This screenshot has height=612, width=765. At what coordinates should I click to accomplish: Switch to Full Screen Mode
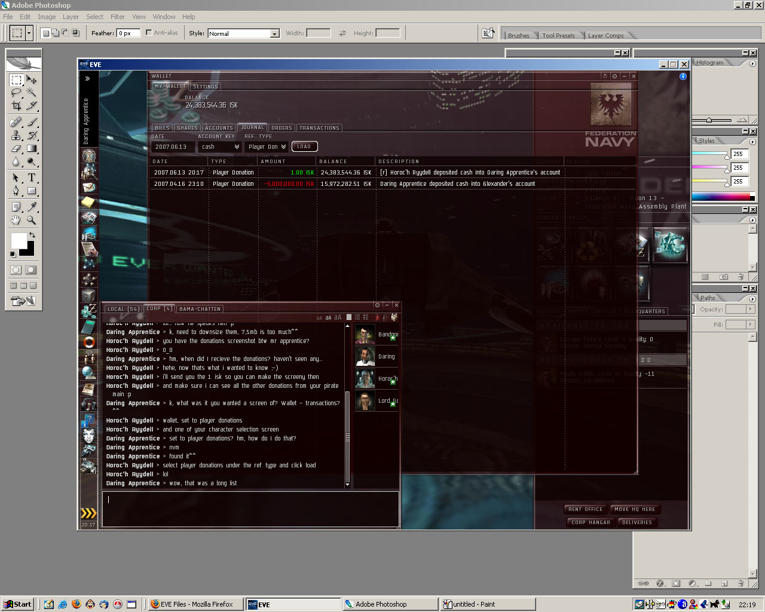pos(33,286)
